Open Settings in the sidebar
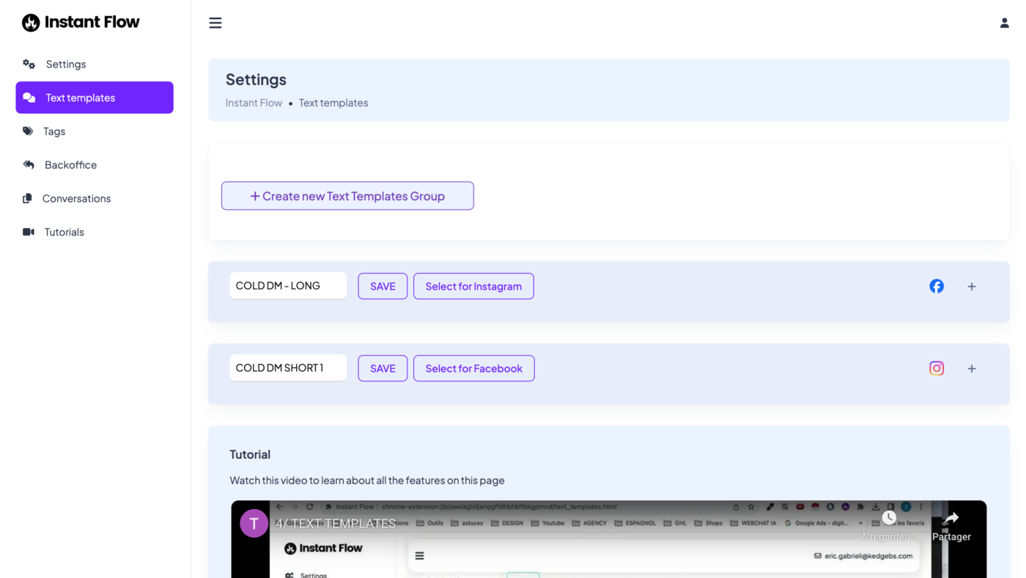Image resolution: width=1026 pixels, height=578 pixels. tap(95, 64)
